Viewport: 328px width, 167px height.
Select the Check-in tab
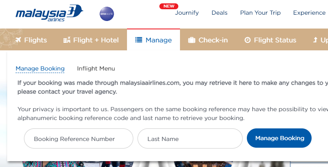(x=208, y=40)
